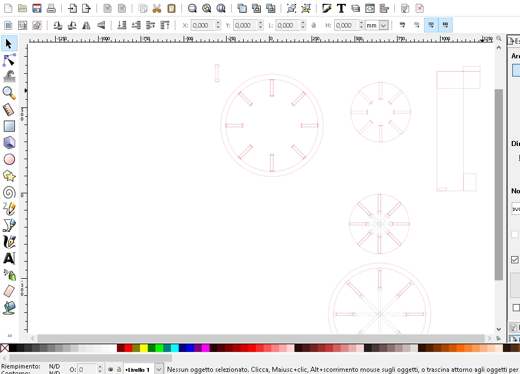Select the Spray tool
This screenshot has width=520, height=374.
(x=9, y=275)
